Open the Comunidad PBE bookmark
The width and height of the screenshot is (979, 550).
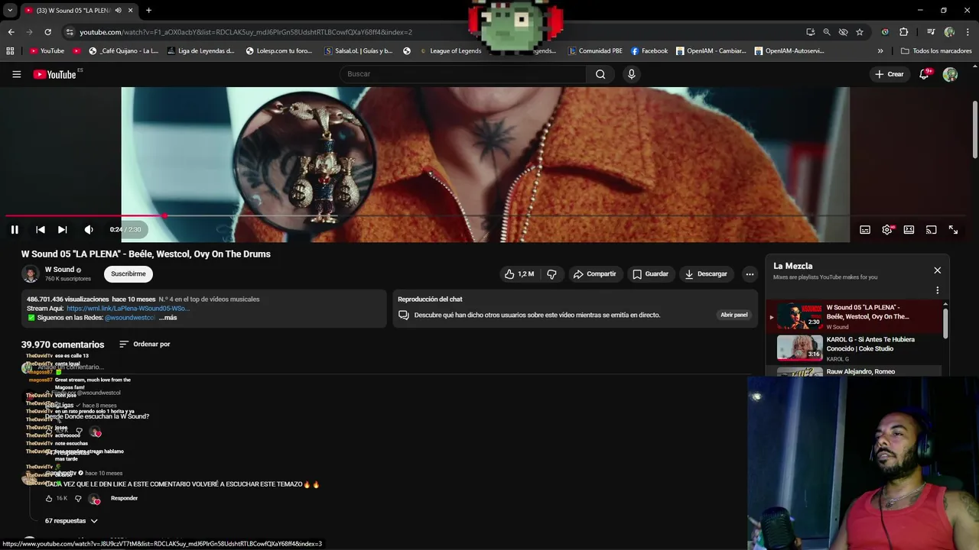click(x=595, y=51)
